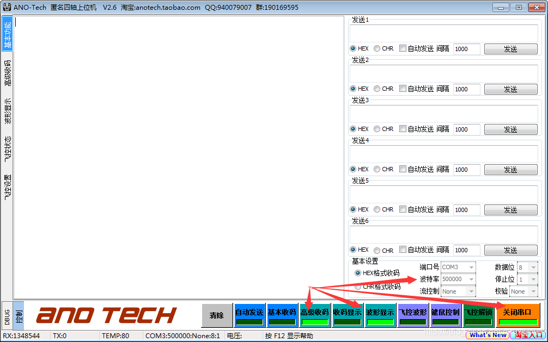548x342 pixels.
Task: Select the DBUG tab at bottom left
Action: coord(7,316)
